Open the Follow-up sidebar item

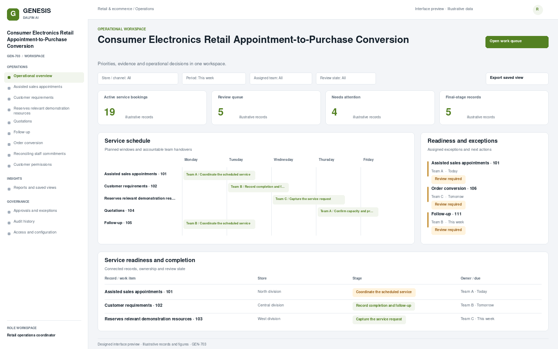pyautogui.click(x=44, y=132)
